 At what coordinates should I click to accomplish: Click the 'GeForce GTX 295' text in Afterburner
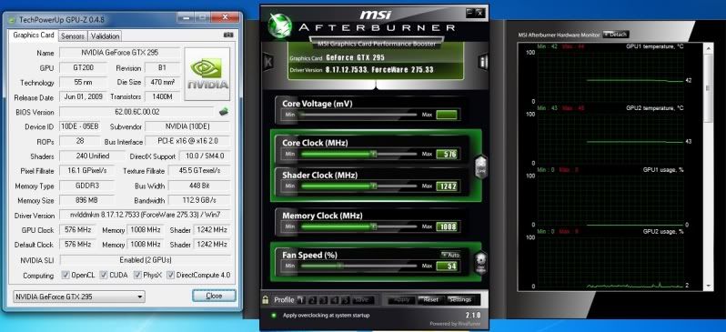tap(355, 58)
